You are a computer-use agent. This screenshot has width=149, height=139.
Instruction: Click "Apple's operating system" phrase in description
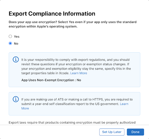pos(57,26)
